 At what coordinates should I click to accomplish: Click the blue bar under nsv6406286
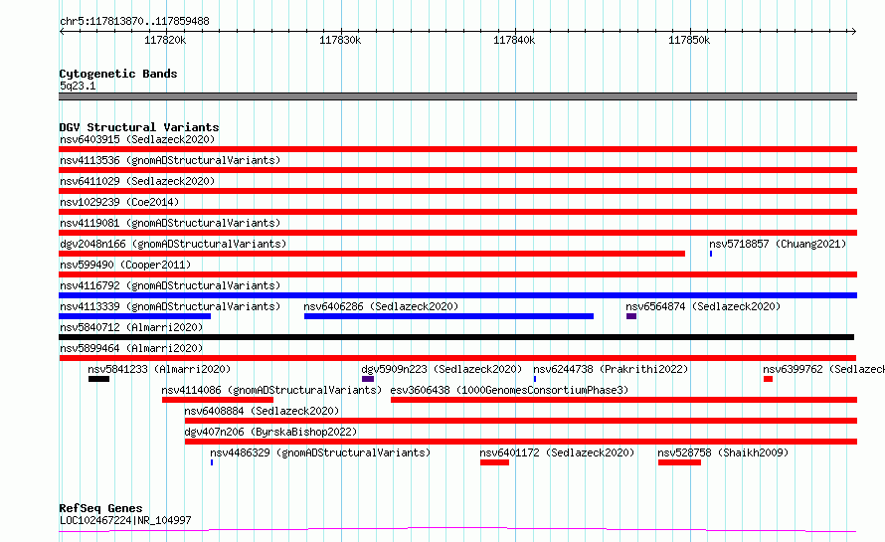pyautogui.click(x=448, y=316)
